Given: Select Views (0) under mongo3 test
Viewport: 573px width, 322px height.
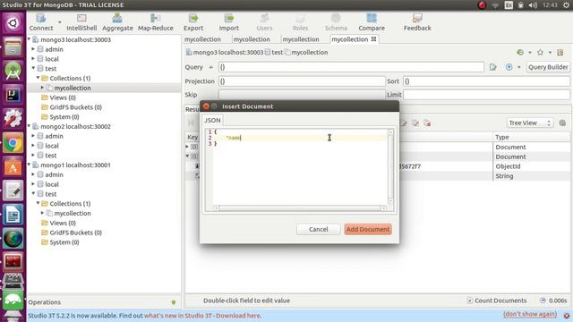Looking at the screenshot, I should (x=63, y=97).
